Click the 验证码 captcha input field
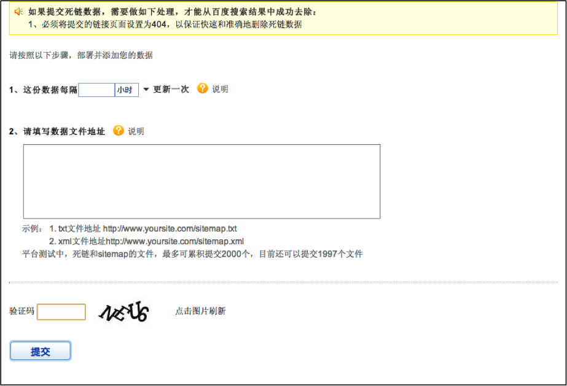The image size is (567, 386). tap(61, 312)
